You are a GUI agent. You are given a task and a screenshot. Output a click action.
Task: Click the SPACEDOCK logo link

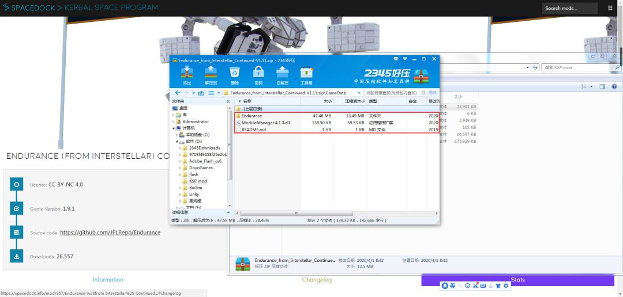(x=28, y=7)
